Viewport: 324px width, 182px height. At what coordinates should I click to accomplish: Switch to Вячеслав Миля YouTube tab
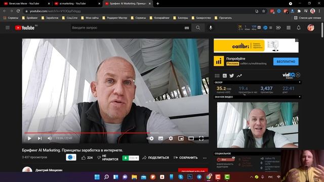point(27,4)
